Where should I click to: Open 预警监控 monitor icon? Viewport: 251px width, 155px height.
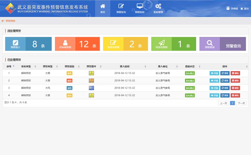point(140,8)
